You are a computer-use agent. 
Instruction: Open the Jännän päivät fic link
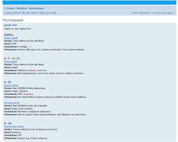(x=11, y=85)
